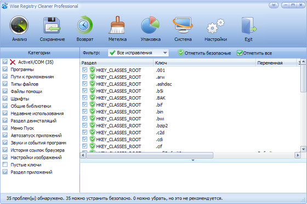This screenshot has height=204, width=307.
Task: Click the Exit door icon
Action: [248, 29]
